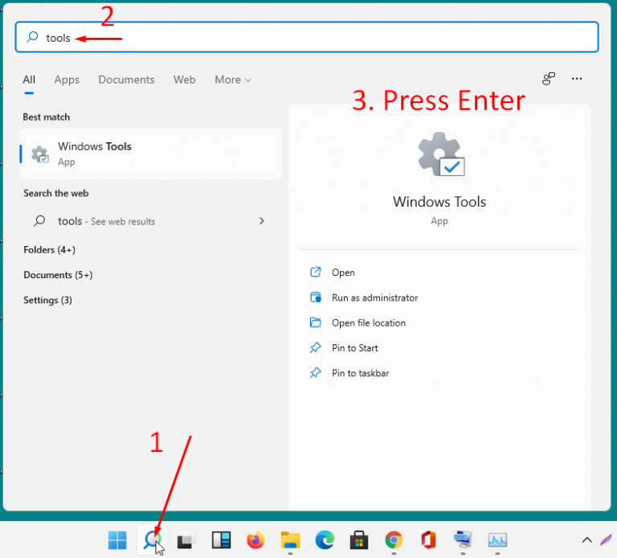The image size is (617, 558).
Task: Open the three-dots options menu
Action: [x=577, y=79]
